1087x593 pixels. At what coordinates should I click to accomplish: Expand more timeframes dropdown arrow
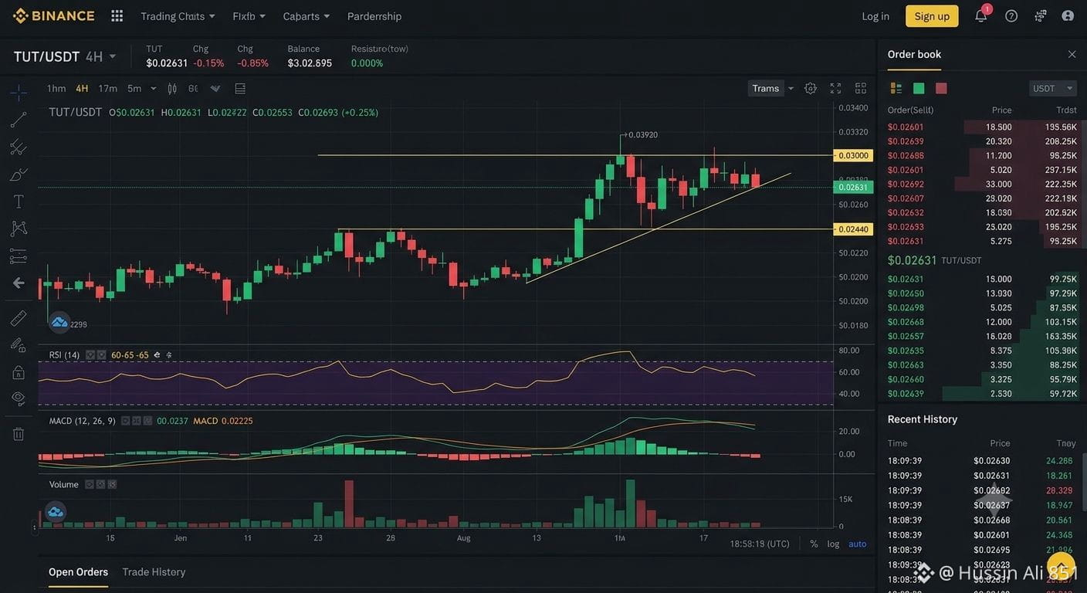153,88
